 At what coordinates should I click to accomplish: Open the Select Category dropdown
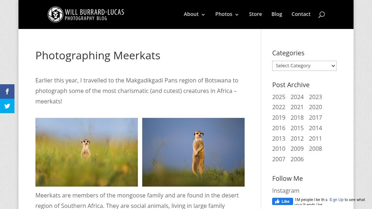click(x=304, y=65)
